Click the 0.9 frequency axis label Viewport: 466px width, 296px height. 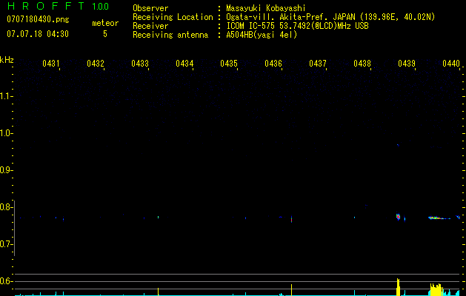click(x=5, y=170)
